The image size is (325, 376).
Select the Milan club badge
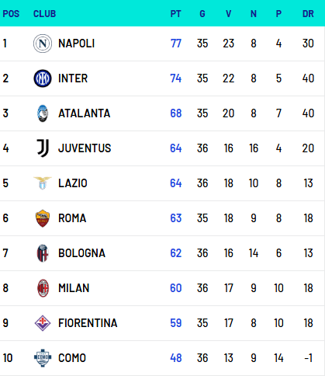43,288
